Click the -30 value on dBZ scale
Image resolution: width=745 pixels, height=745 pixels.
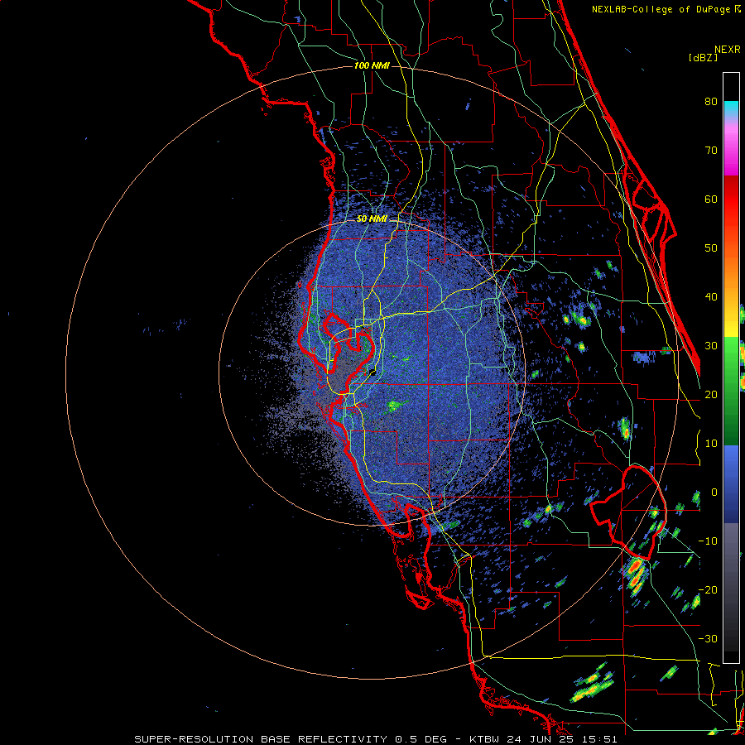click(x=708, y=639)
